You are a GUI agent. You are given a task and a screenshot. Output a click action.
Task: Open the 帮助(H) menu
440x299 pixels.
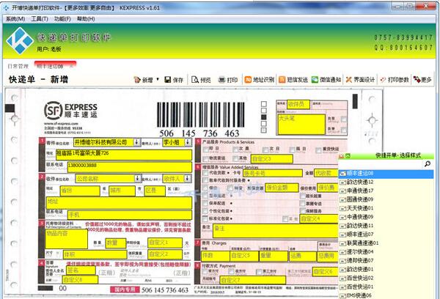click(86, 19)
